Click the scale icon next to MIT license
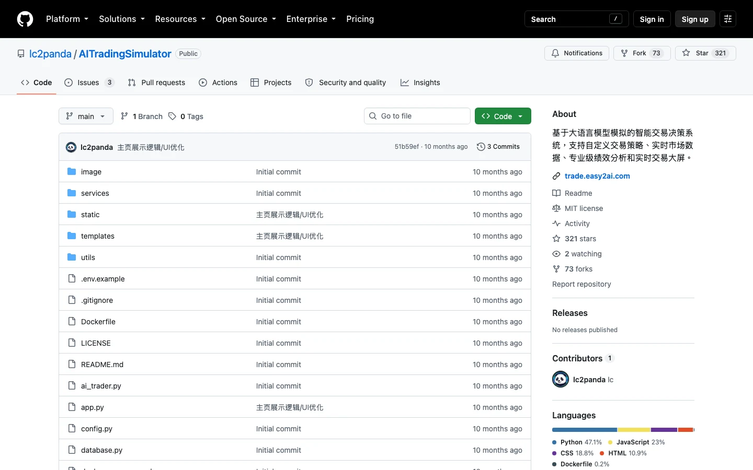The width and height of the screenshot is (753, 470). (556, 208)
